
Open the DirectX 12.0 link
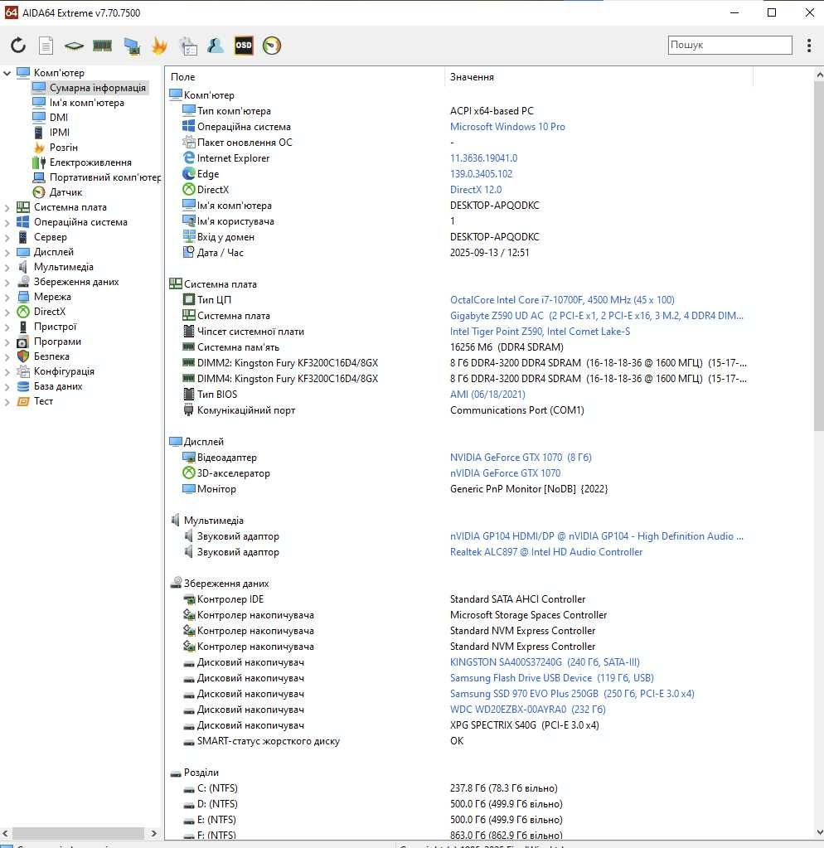click(476, 190)
